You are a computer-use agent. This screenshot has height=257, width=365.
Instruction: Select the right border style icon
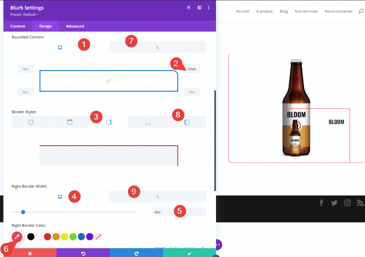point(109,122)
